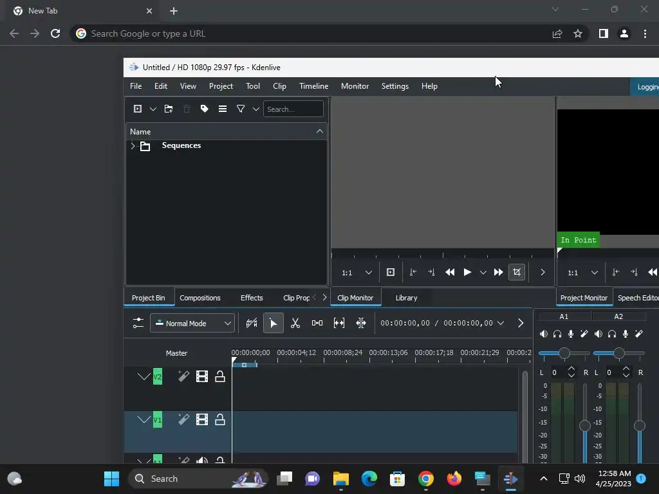Open project monitor 1:1 zoom dropdown
Screen dimensions: 659x494
(x=582, y=273)
